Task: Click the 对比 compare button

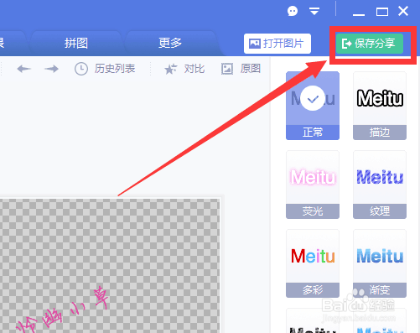Action: click(x=184, y=69)
